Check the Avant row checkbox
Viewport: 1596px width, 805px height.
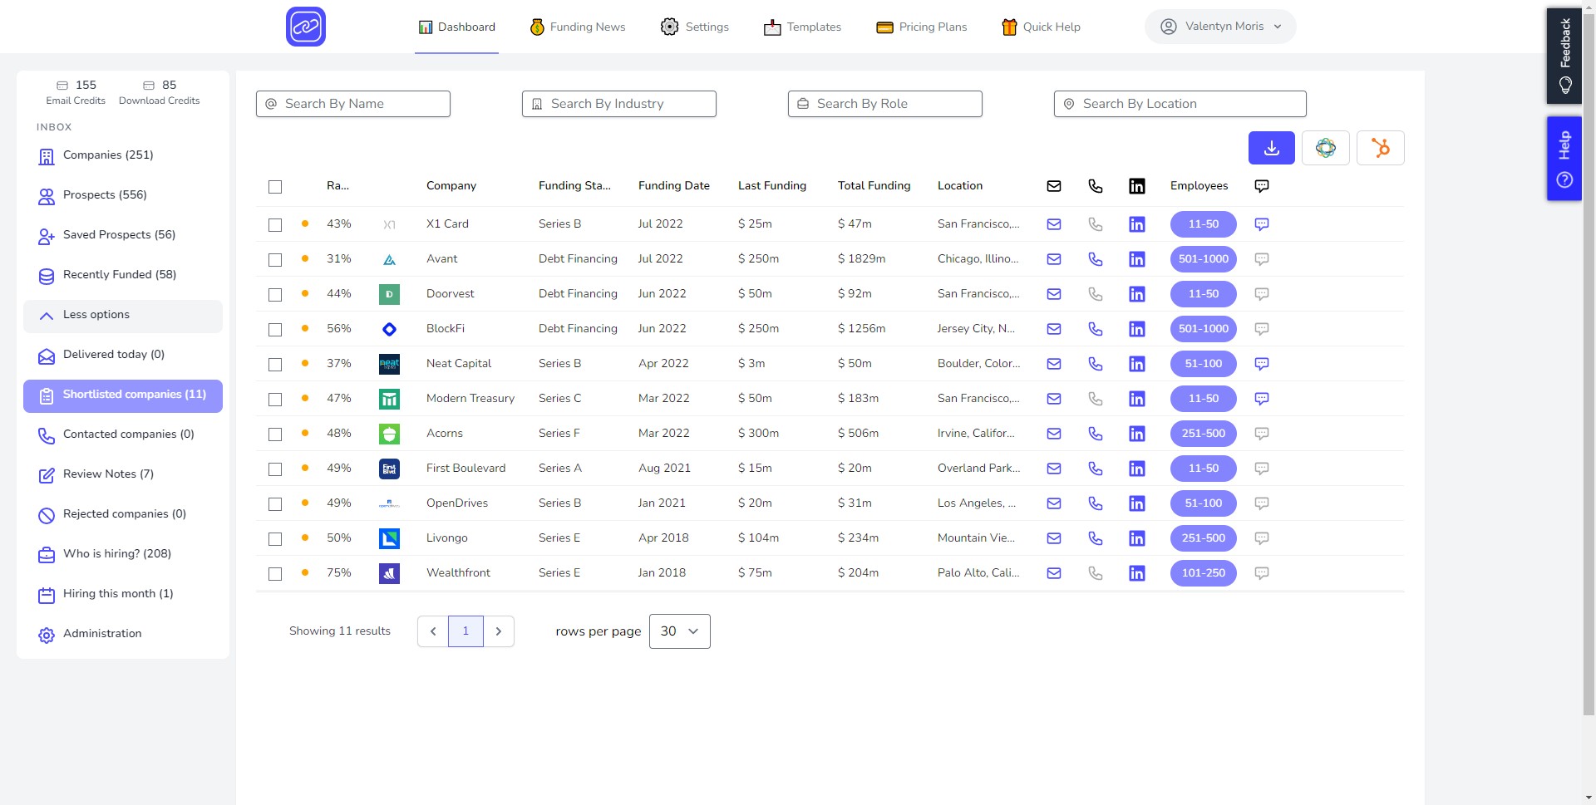pyautogui.click(x=275, y=260)
